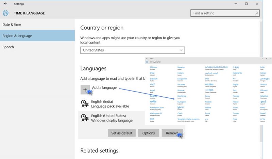
Task: Choose Hausa in Add a Language list
Action: [x=264, y=108]
